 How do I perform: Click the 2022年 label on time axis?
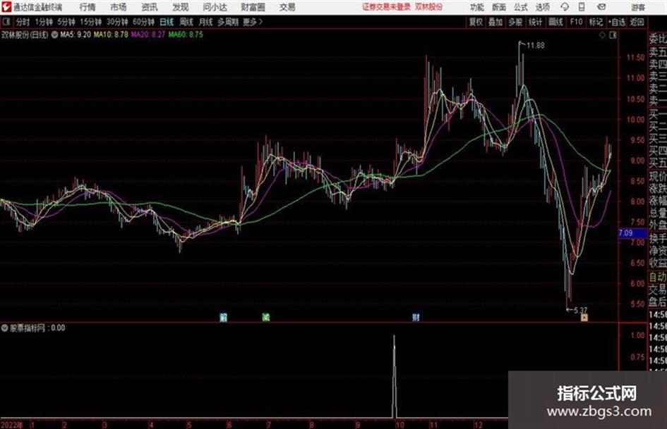coord(12,425)
